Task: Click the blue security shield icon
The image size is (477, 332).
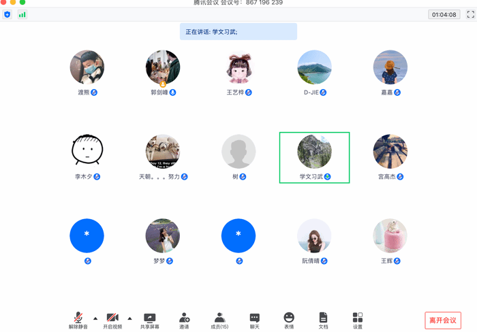Action: pyautogui.click(x=7, y=14)
